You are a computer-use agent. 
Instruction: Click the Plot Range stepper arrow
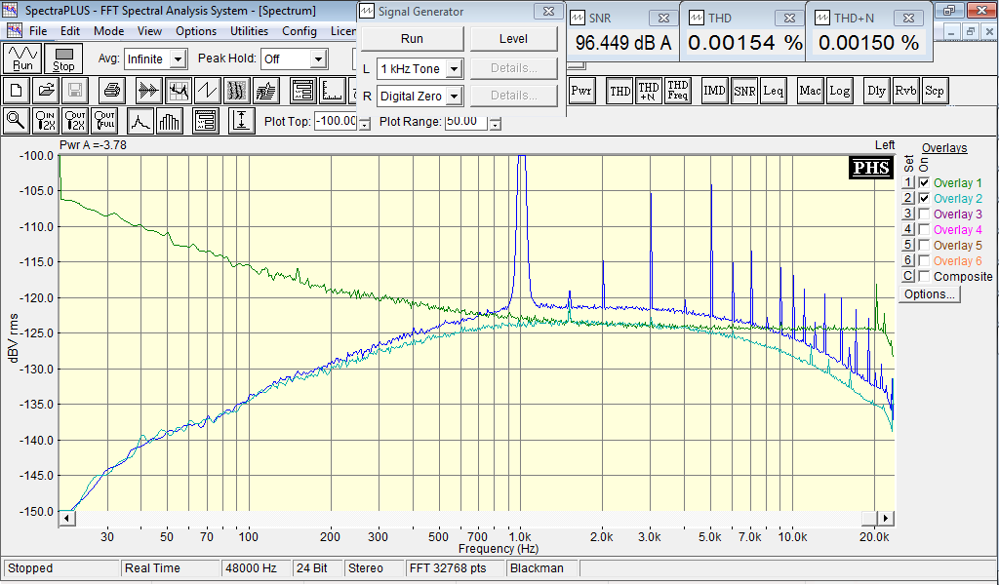[495, 124]
